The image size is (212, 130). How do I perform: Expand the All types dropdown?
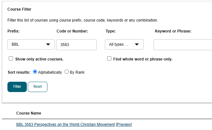[124, 44]
